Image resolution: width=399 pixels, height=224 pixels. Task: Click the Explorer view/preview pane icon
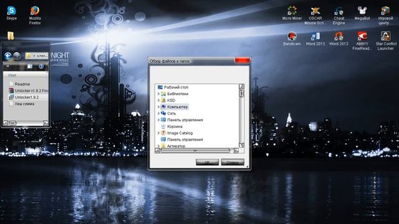30,67
